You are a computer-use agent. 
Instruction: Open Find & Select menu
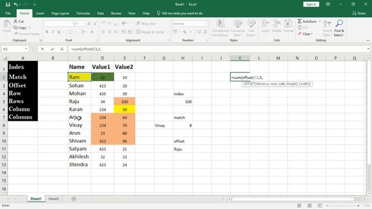tap(339, 28)
